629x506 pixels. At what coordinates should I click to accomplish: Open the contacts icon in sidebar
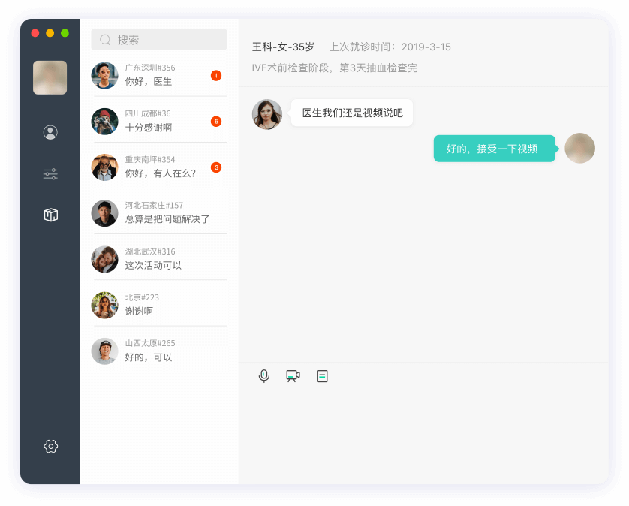click(x=50, y=133)
